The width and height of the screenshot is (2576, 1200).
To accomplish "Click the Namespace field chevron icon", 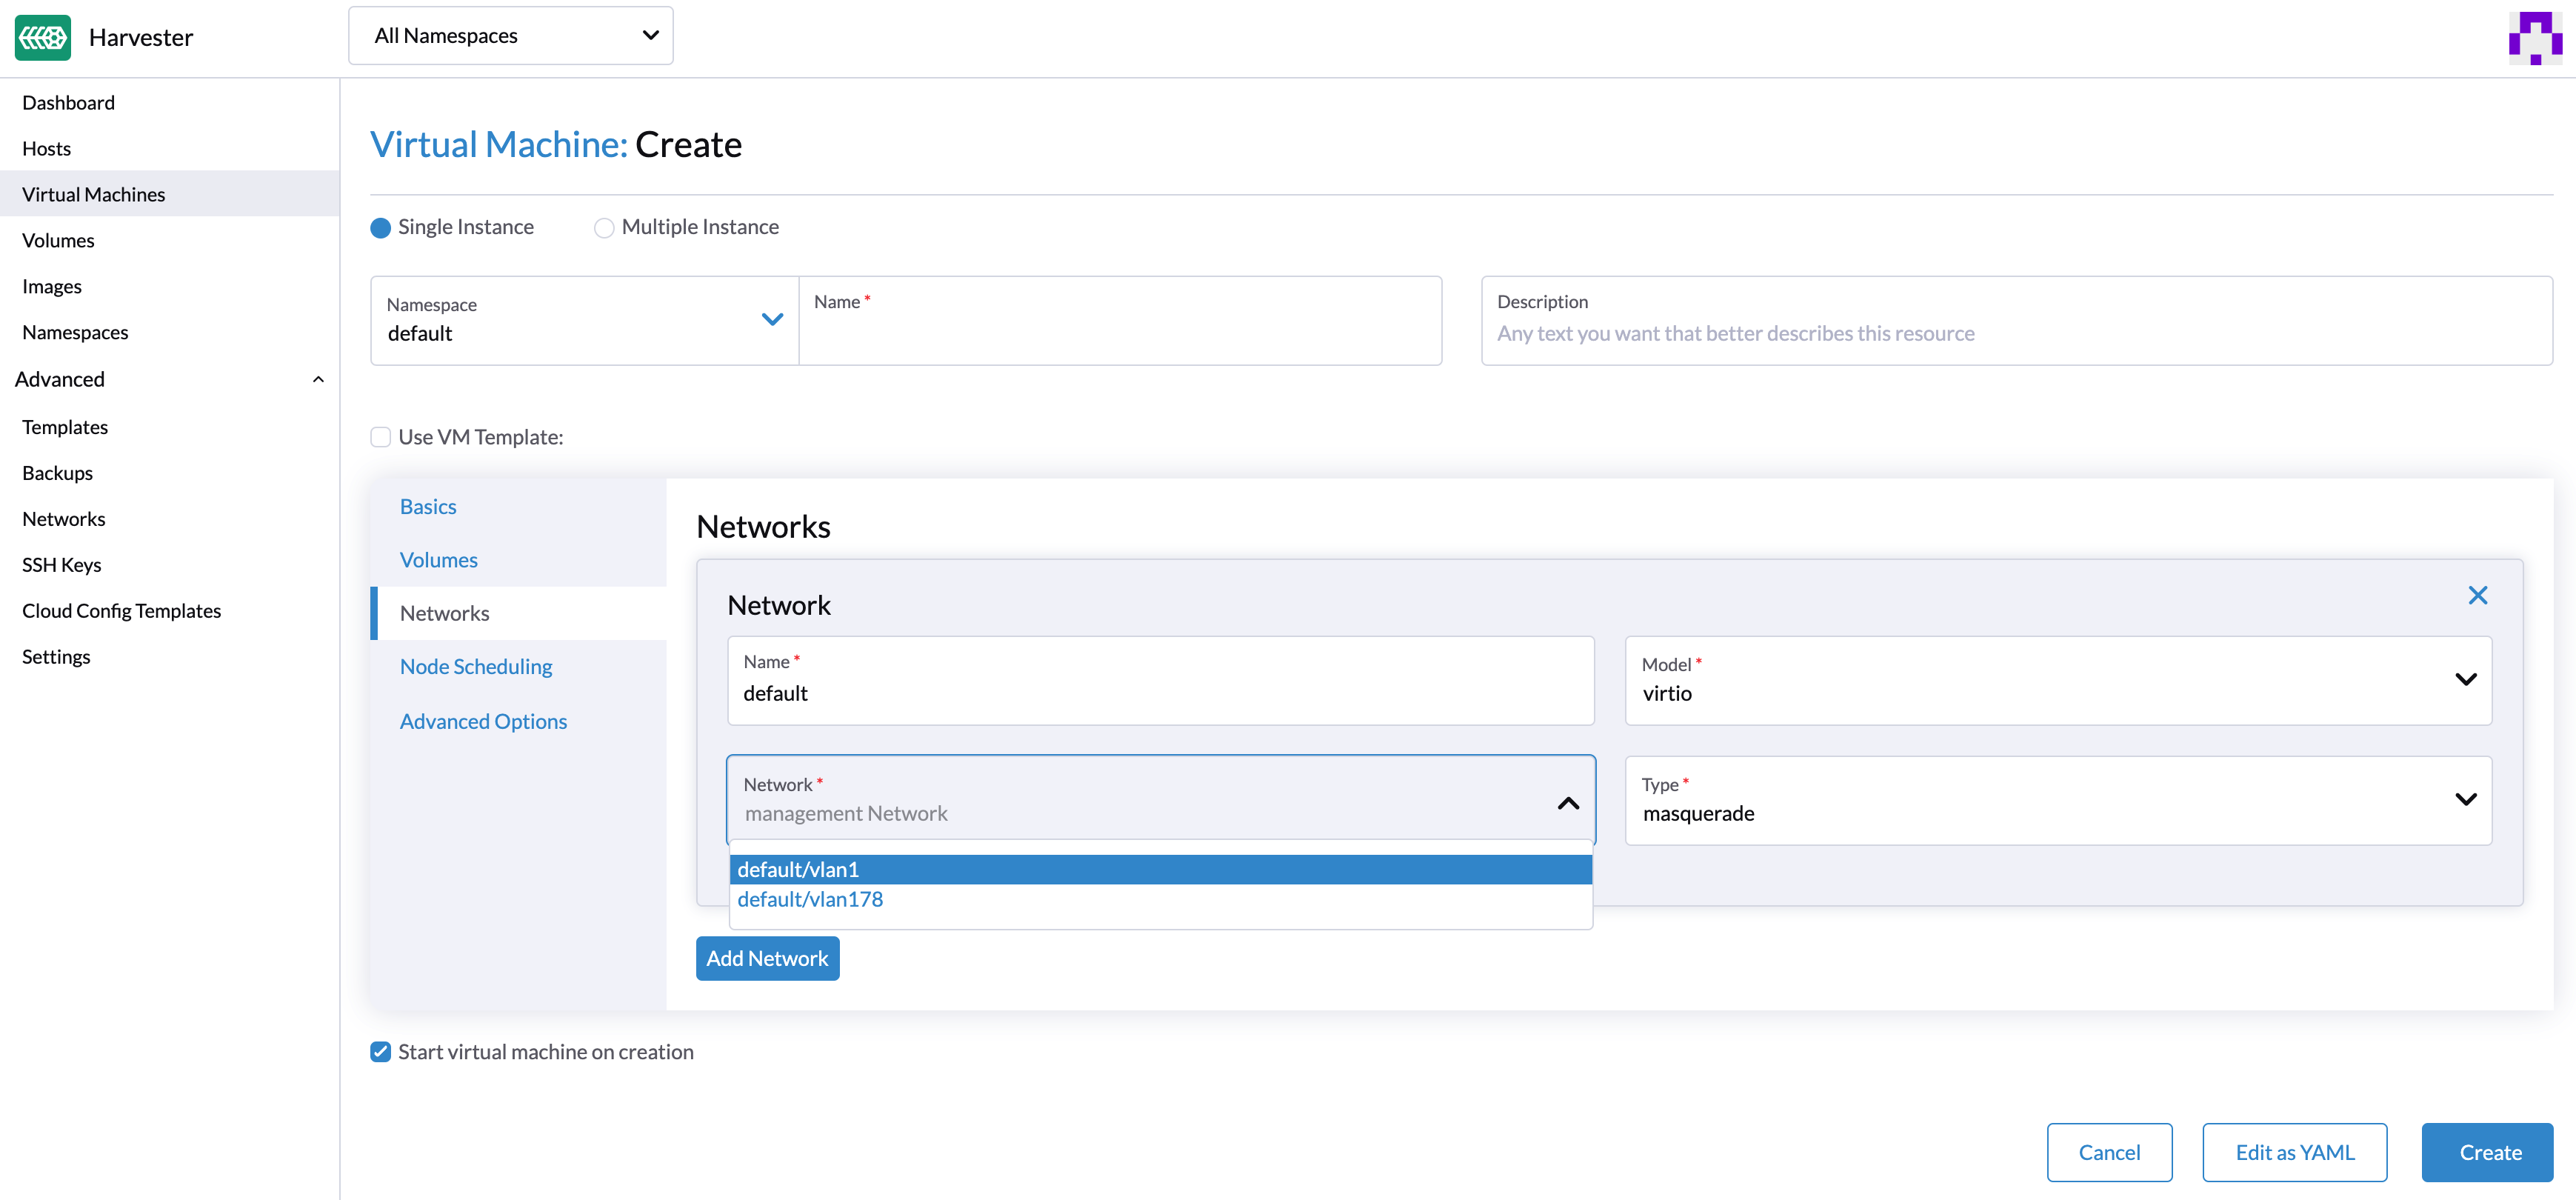I will (772, 320).
